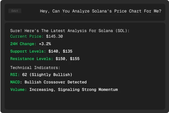Screen dimensions: 169x113
Task: Select the $150 resistance value
Action: pyautogui.click(x=61, y=59)
